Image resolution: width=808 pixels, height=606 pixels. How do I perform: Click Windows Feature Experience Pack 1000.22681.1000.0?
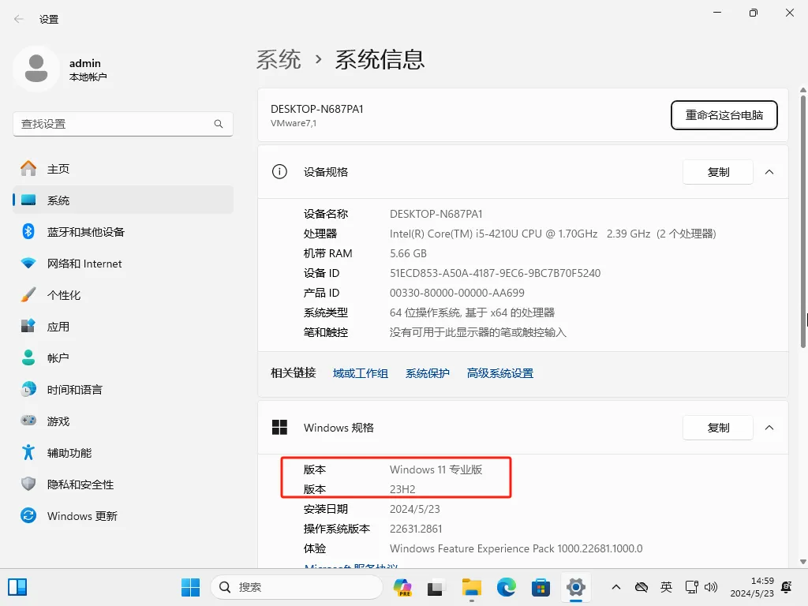click(x=516, y=548)
